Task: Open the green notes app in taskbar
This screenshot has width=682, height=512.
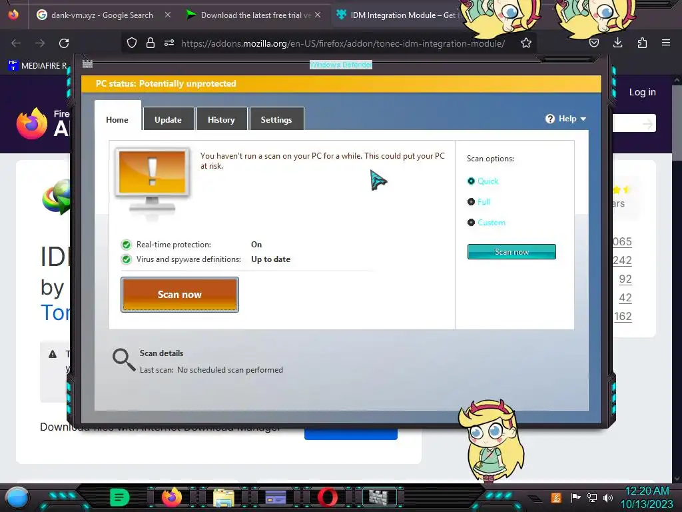Action: (119, 497)
